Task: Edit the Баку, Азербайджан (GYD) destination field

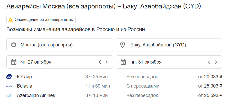Action: coord(169,45)
